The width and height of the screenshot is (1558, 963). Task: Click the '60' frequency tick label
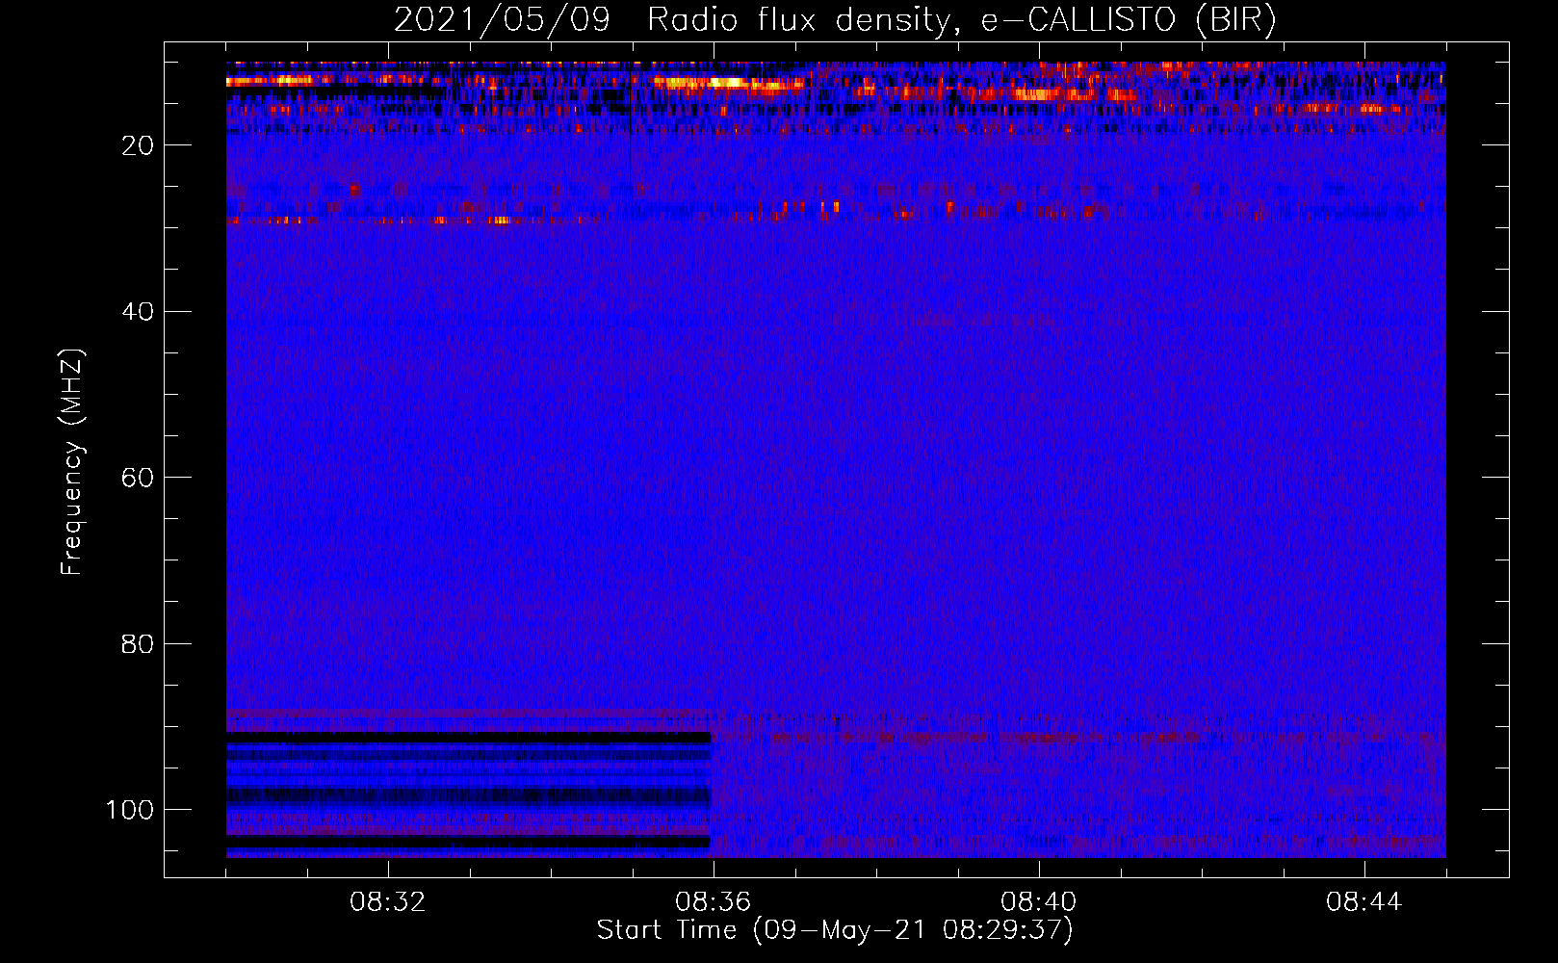tap(138, 478)
